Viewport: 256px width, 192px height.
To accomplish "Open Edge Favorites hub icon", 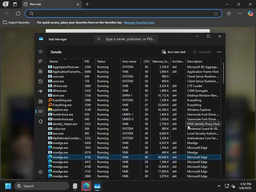I will point(229,13).
